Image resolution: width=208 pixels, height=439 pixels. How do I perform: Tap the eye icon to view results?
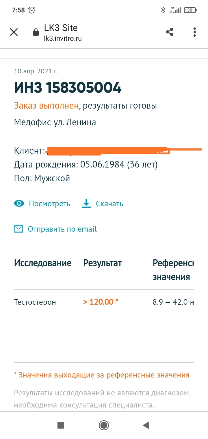pyautogui.click(x=19, y=204)
